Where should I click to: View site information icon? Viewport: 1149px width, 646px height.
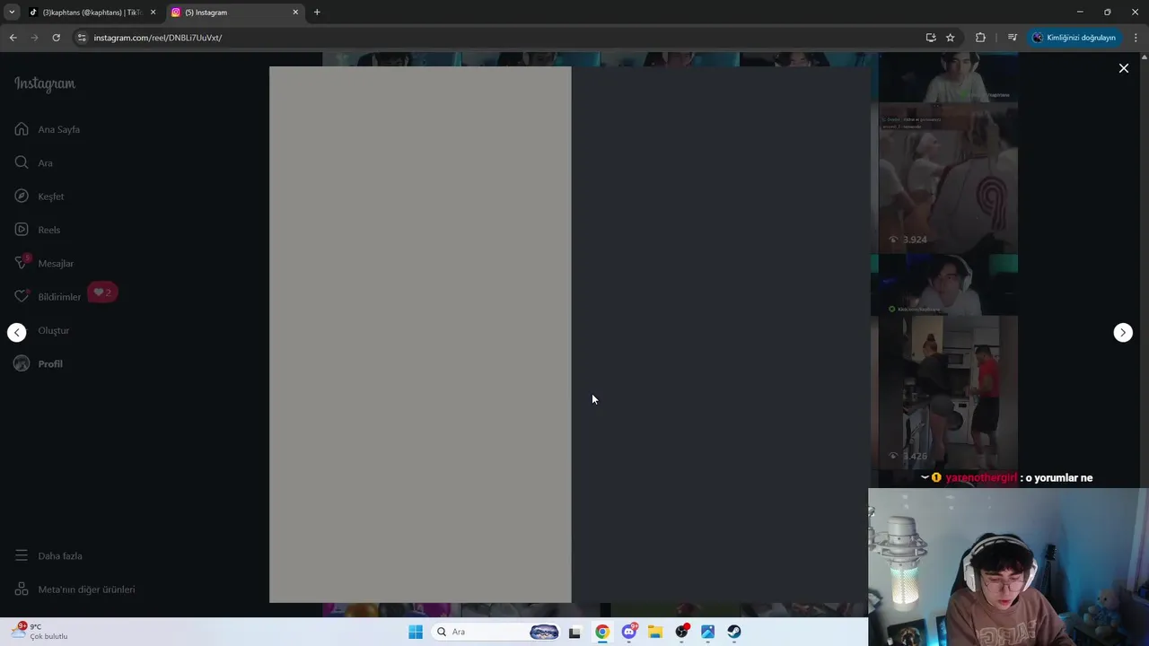click(82, 38)
